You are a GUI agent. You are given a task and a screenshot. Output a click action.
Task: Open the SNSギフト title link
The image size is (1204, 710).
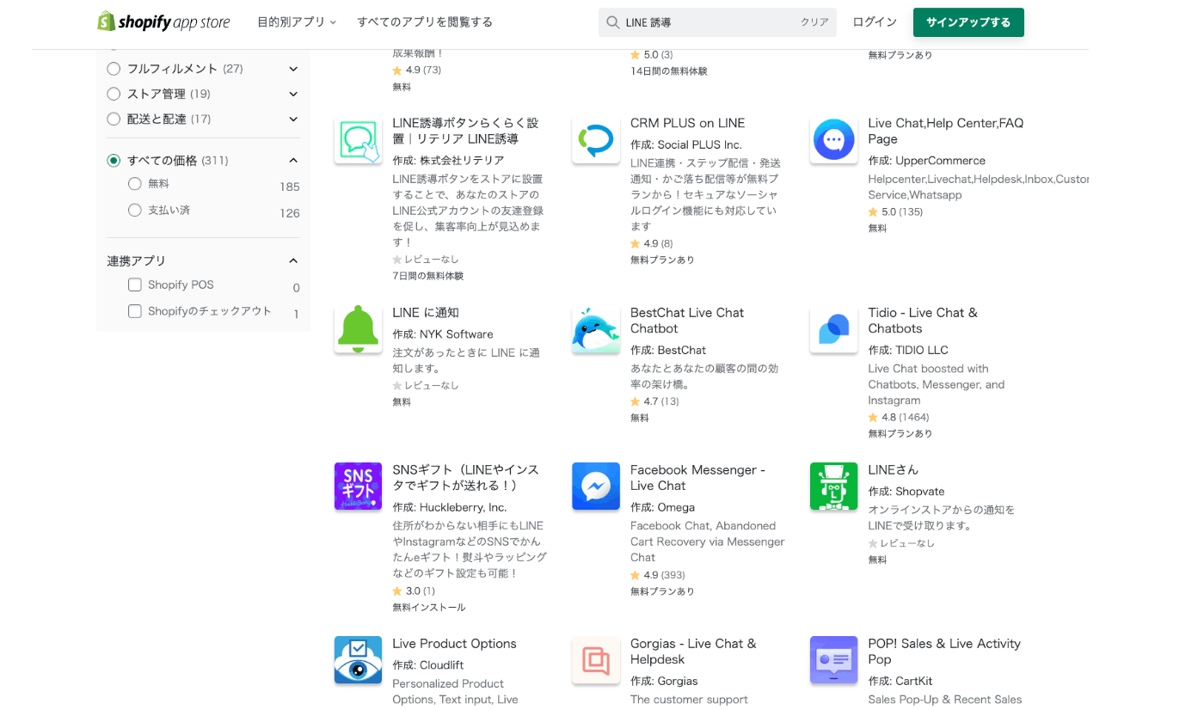point(465,477)
